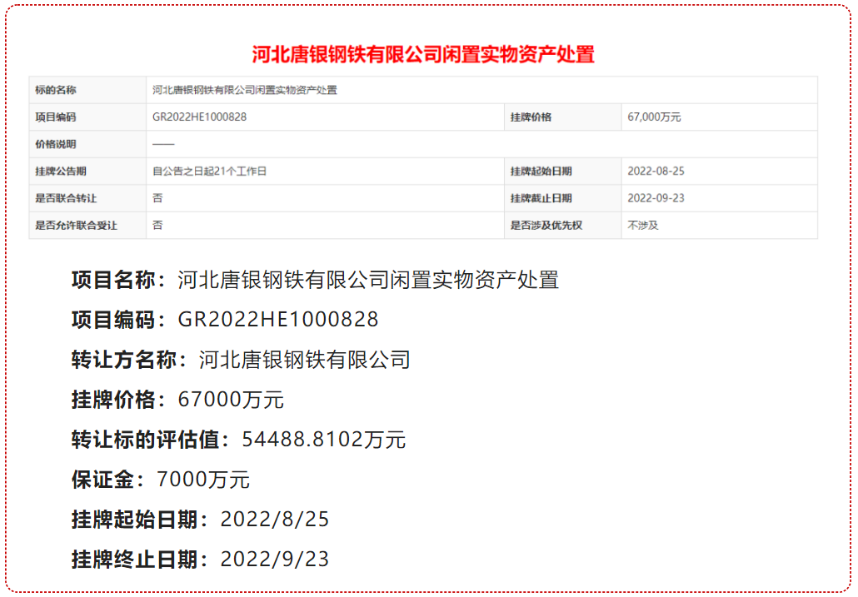Click the red title 河北唐银钢铁有限公司闲置实物资产处置
Screen dimensions: 858x597
(423, 54)
